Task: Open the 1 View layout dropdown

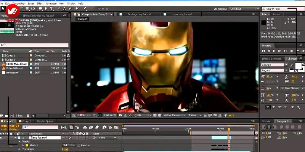Action: (x=195, y=115)
